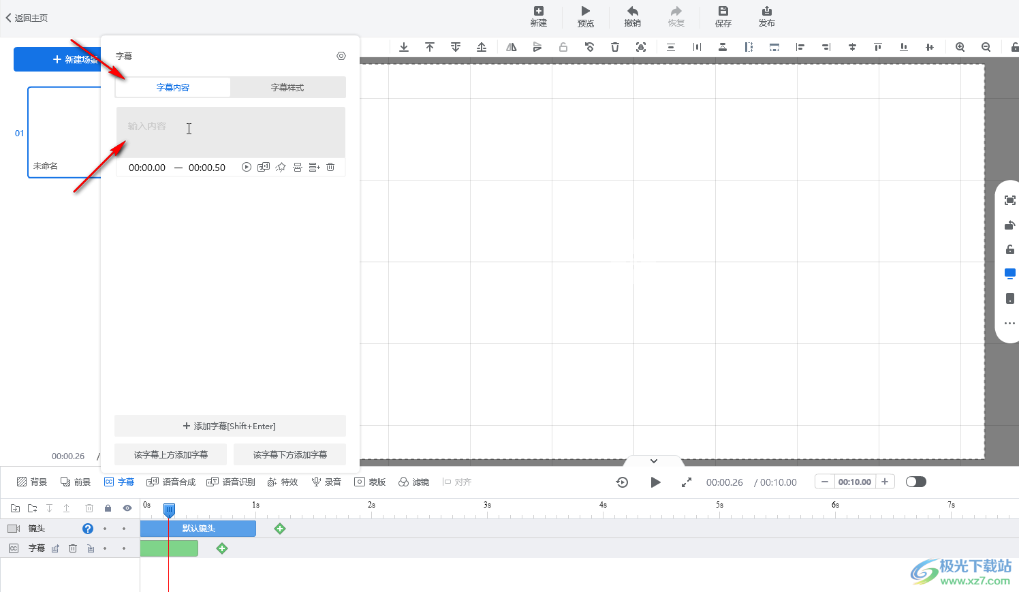
Task: Delete this subtitle entry
Action: (330, 167)
